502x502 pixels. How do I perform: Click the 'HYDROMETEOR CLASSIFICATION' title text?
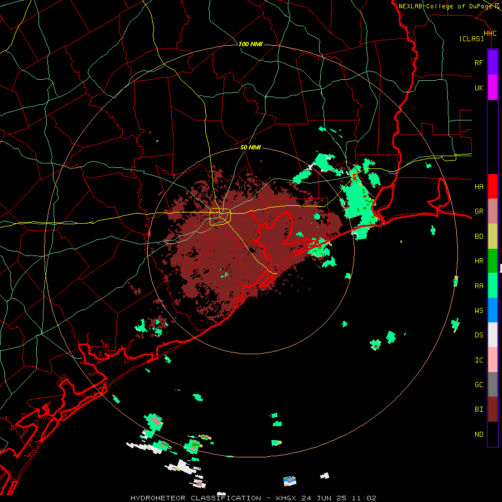tap(196, 498)
